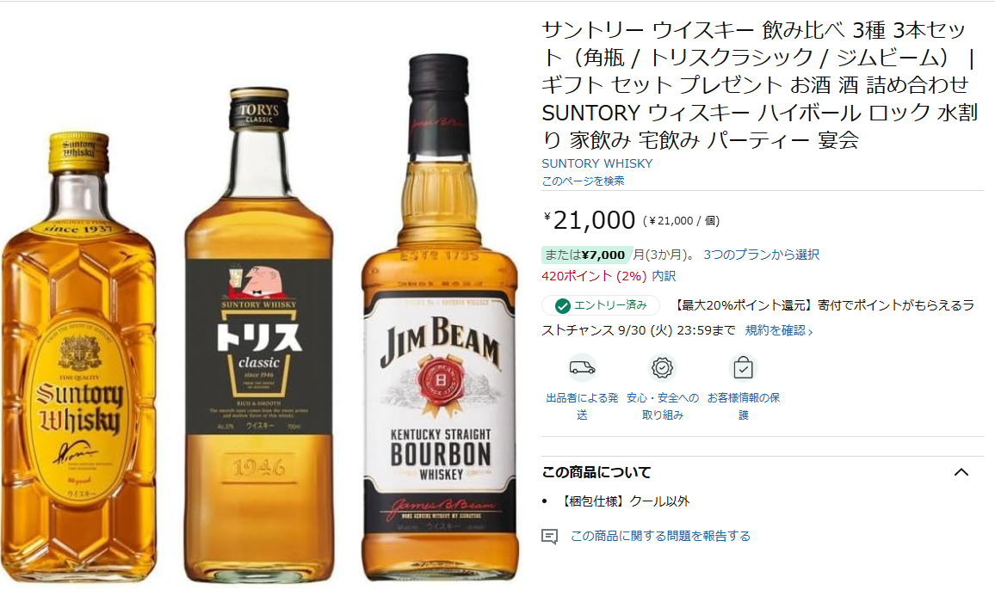Click the Suntory Kakubin bottle image
The height and width of the screenshot is (596, 995).
point(78,357)
